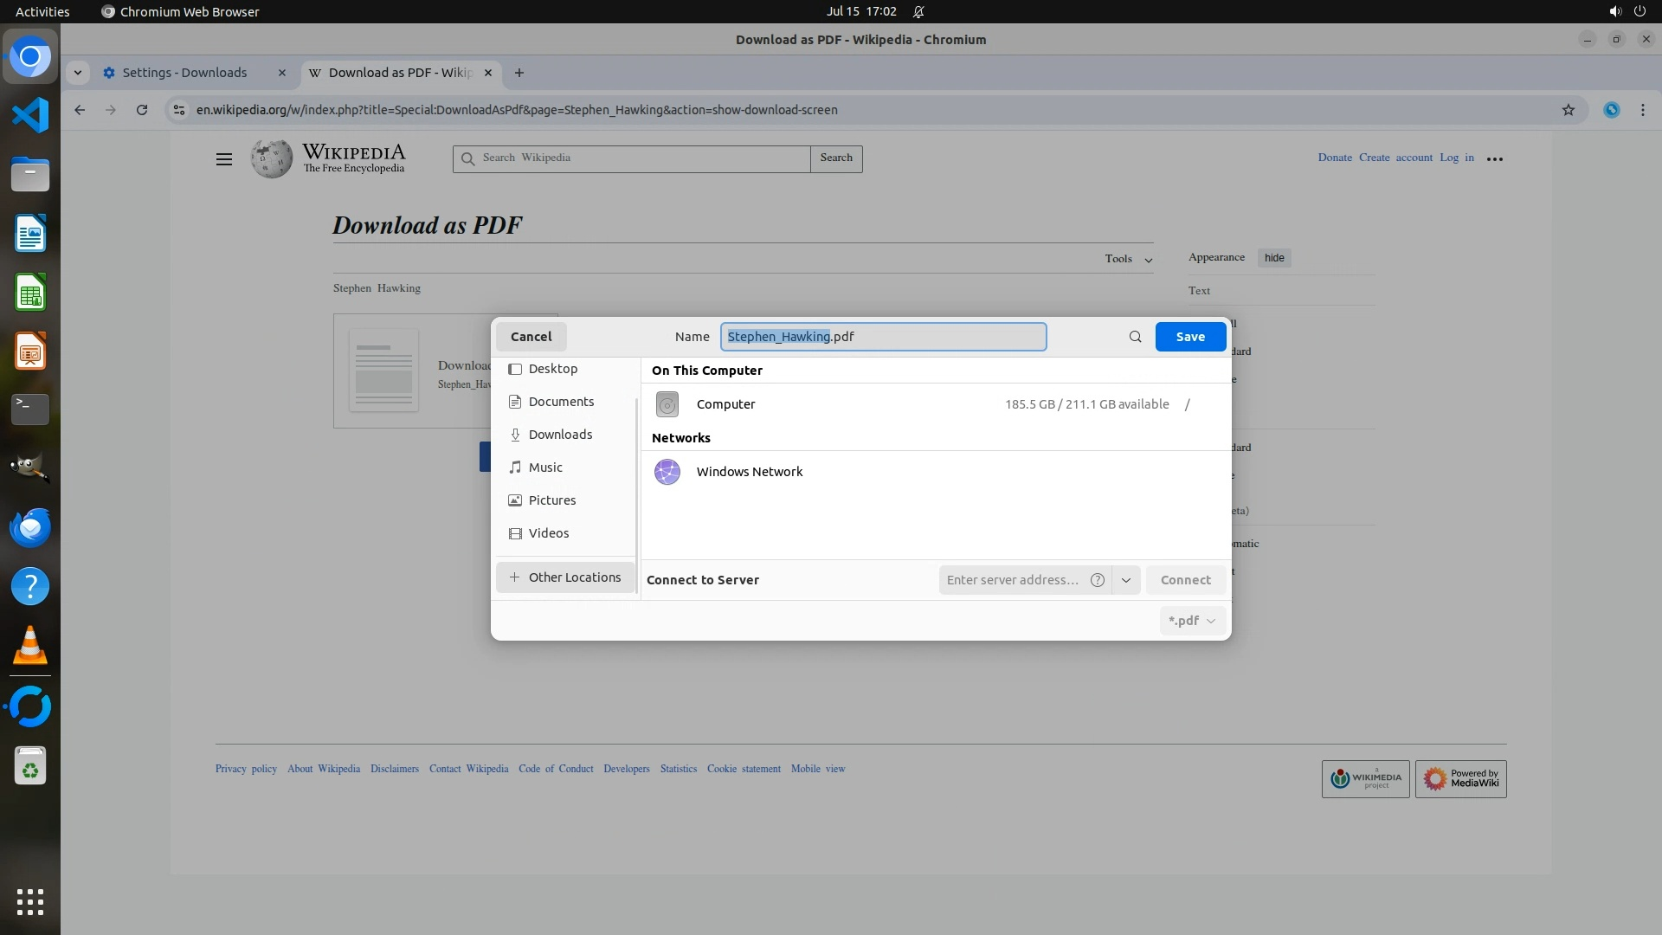This screenshot has width=1662, height=935.
Task: Choose the Documents folder in sidebar
Action: pos(560,402)
